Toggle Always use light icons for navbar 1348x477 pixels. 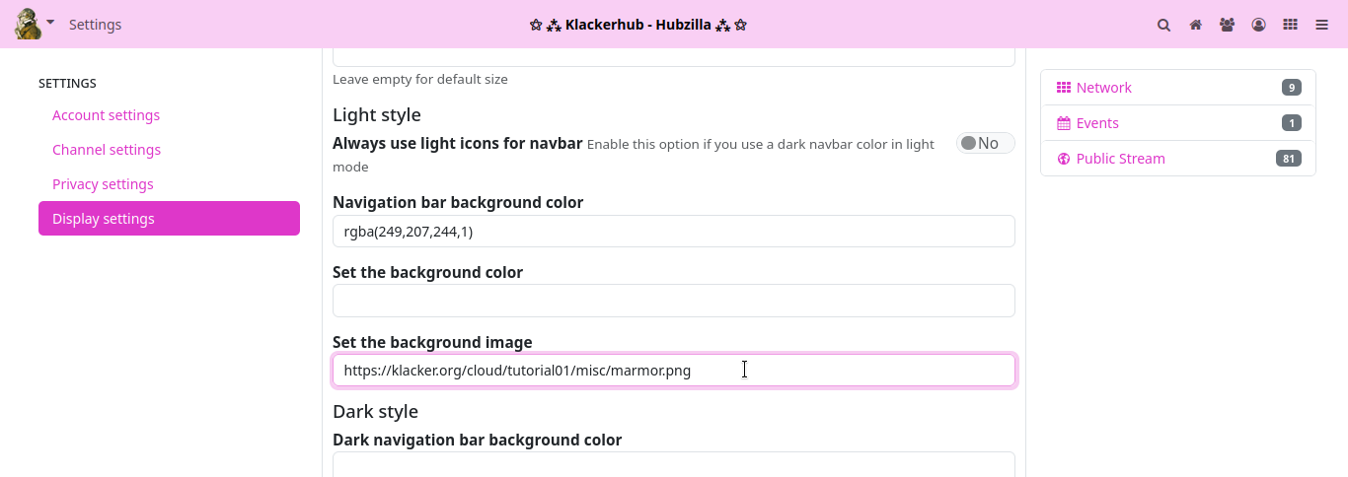985,144
